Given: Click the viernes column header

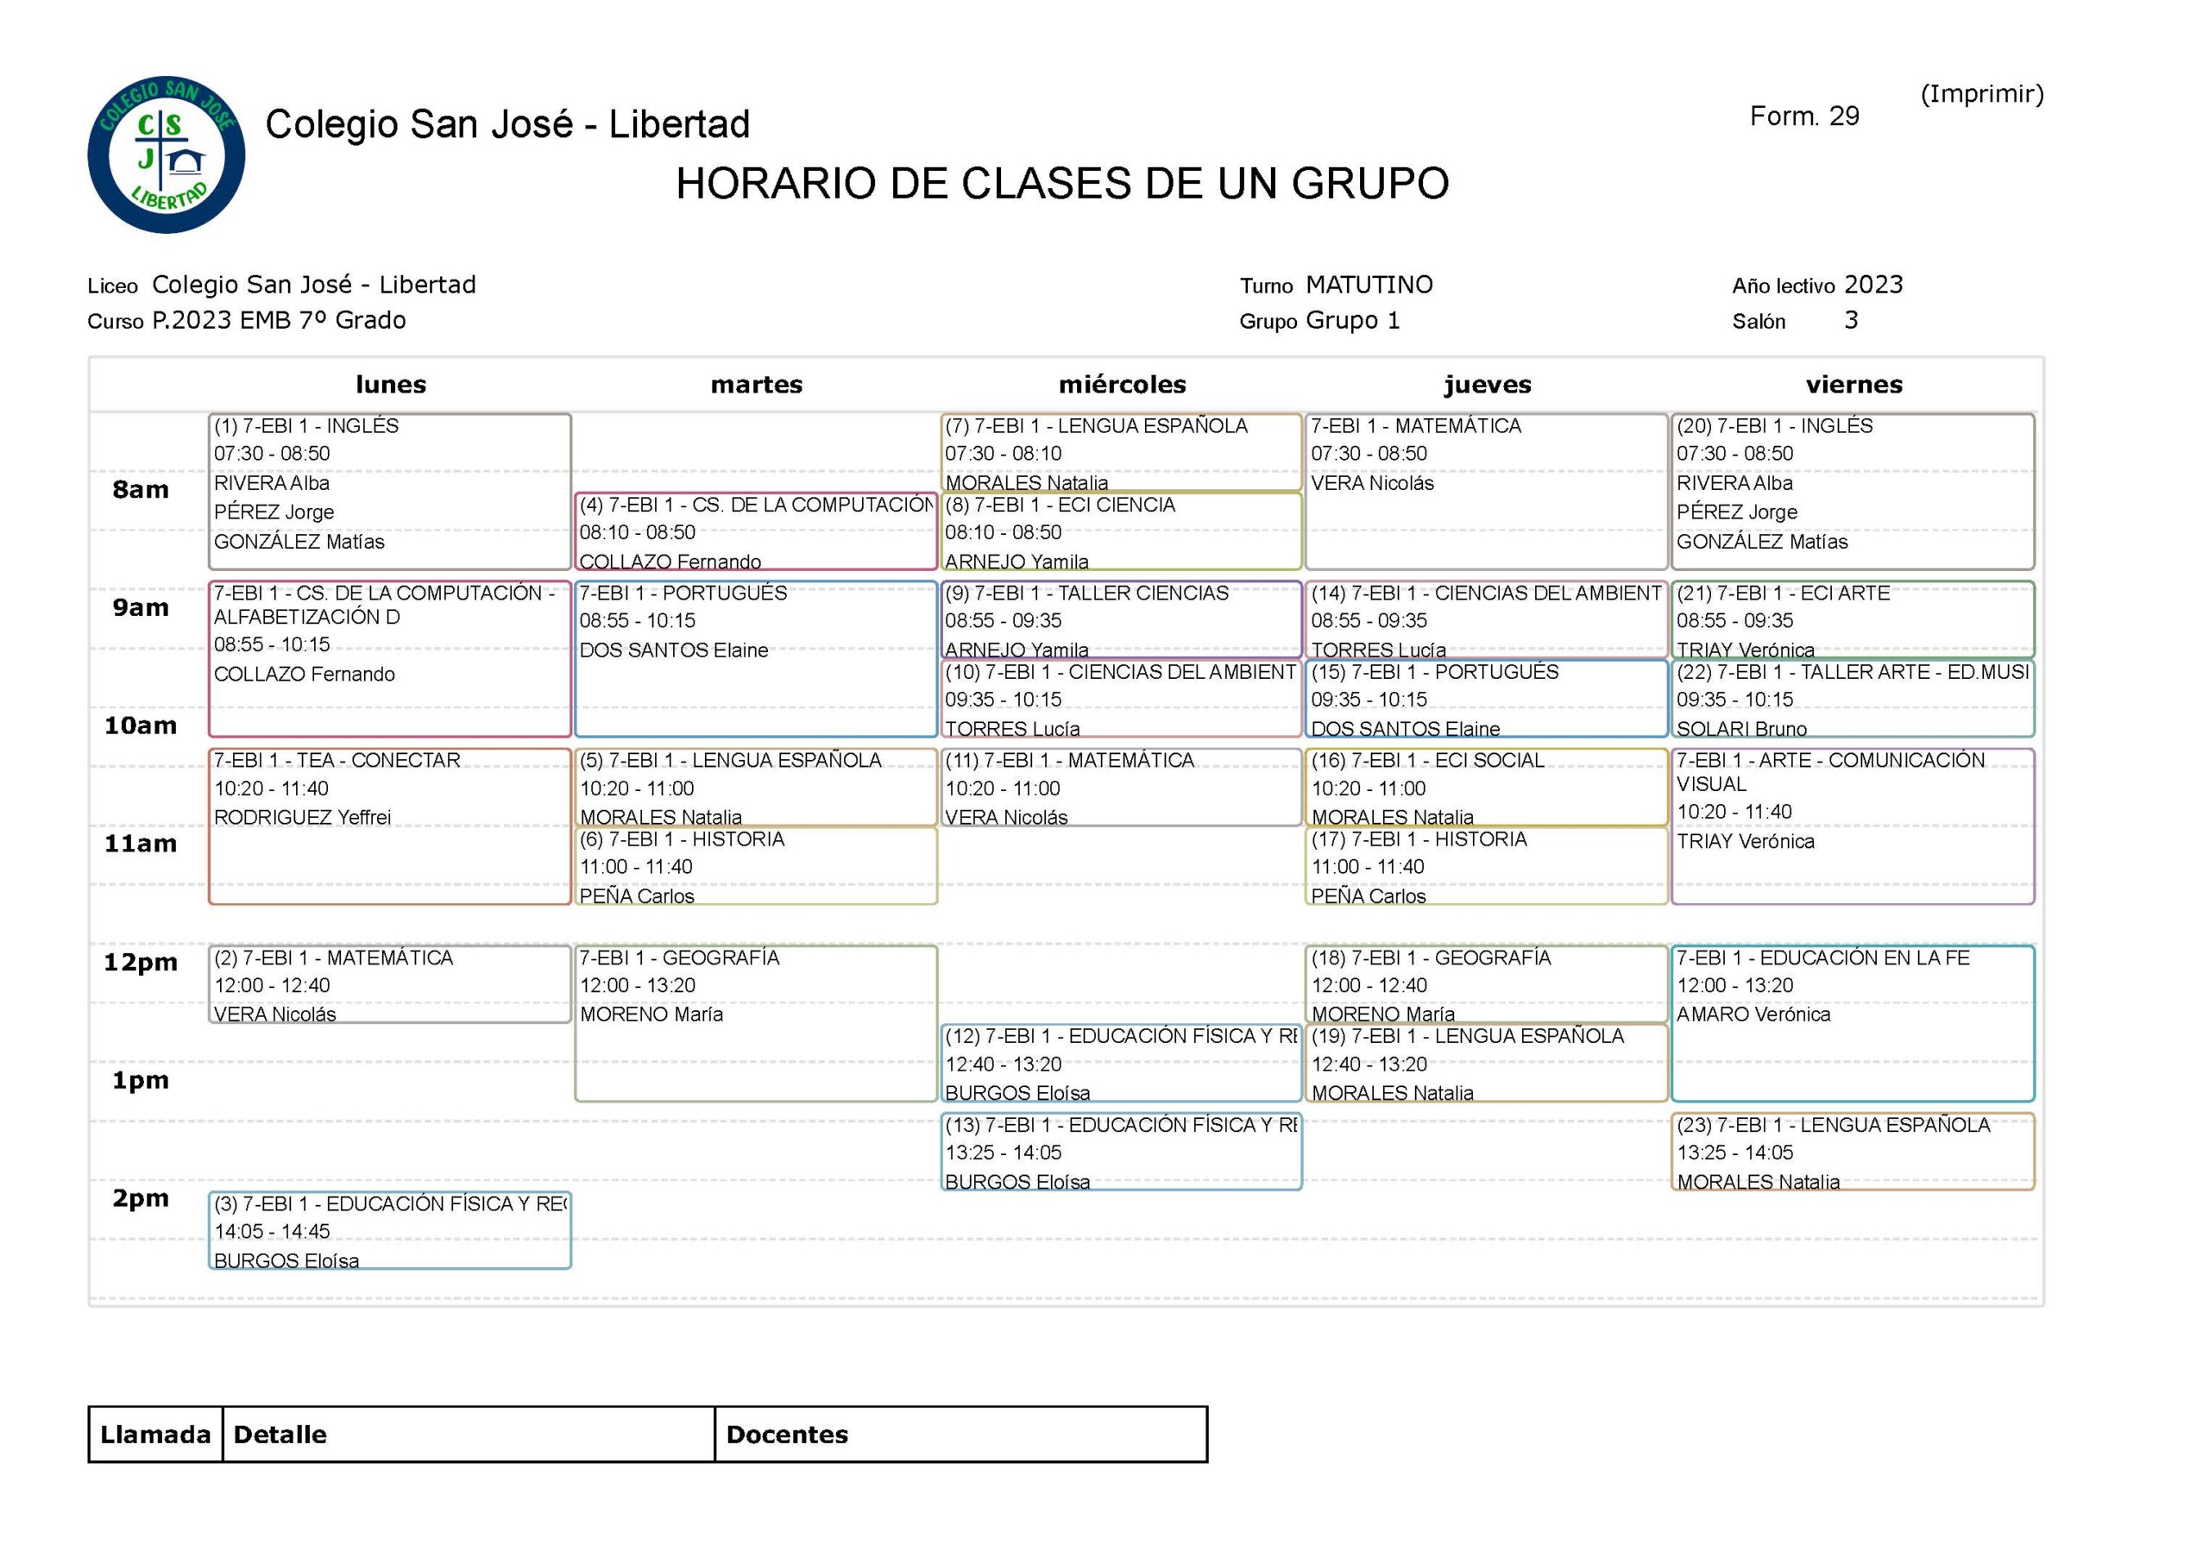Looking at the screenshot, I should [x=1853, y=384].
